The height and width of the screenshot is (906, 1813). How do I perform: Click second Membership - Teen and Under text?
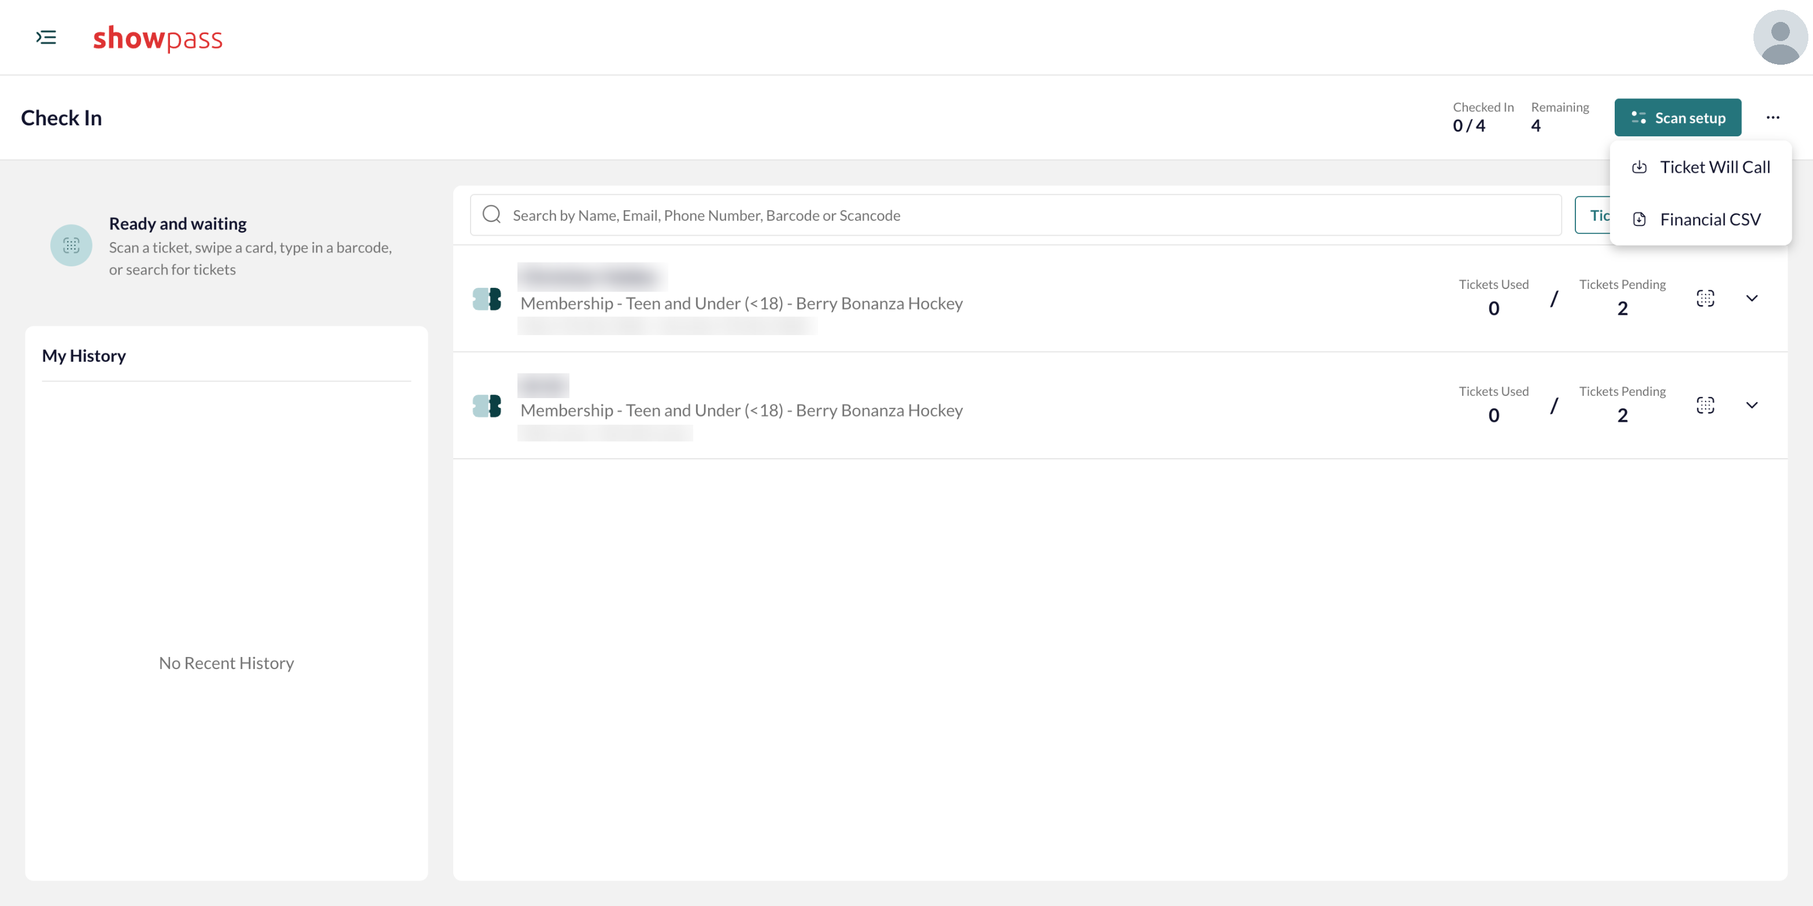click(x=741, y=410)
